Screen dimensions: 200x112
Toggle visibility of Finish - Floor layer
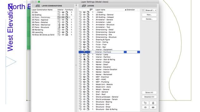click(84, 44)
